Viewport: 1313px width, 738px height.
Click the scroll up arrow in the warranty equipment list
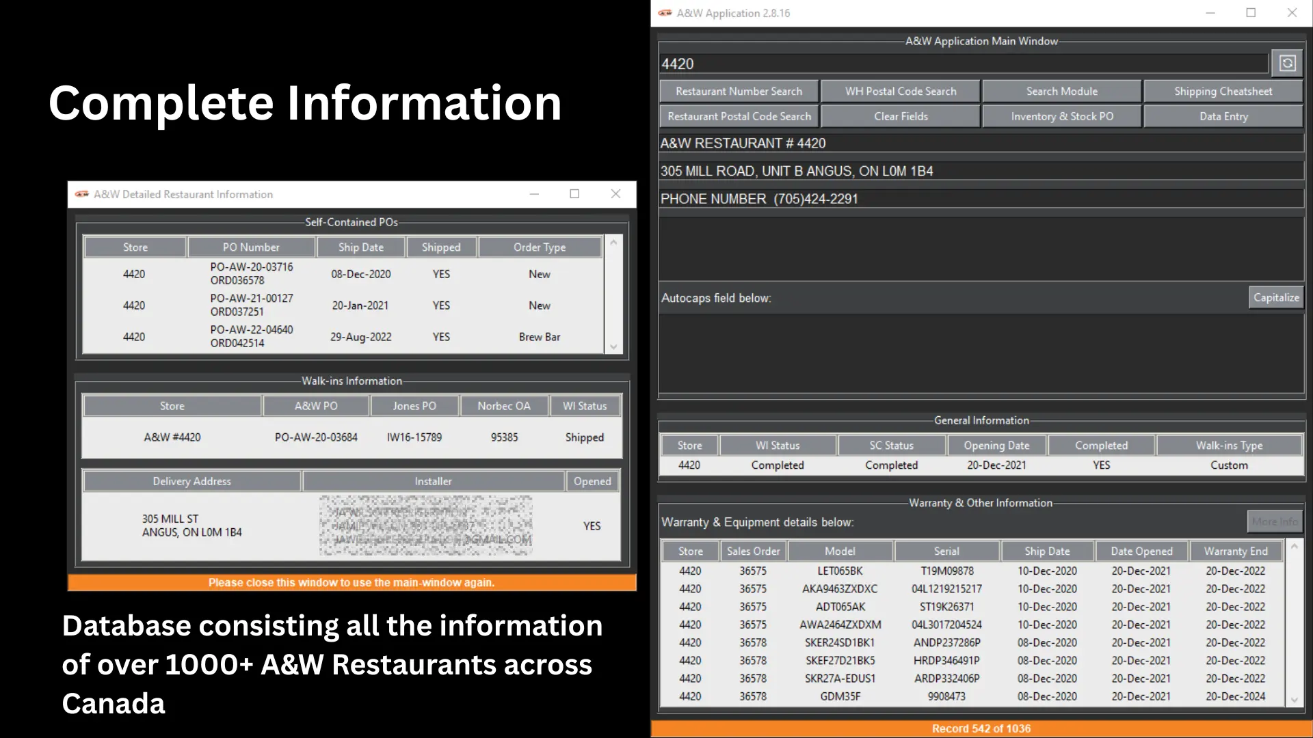coord(1295,545)
